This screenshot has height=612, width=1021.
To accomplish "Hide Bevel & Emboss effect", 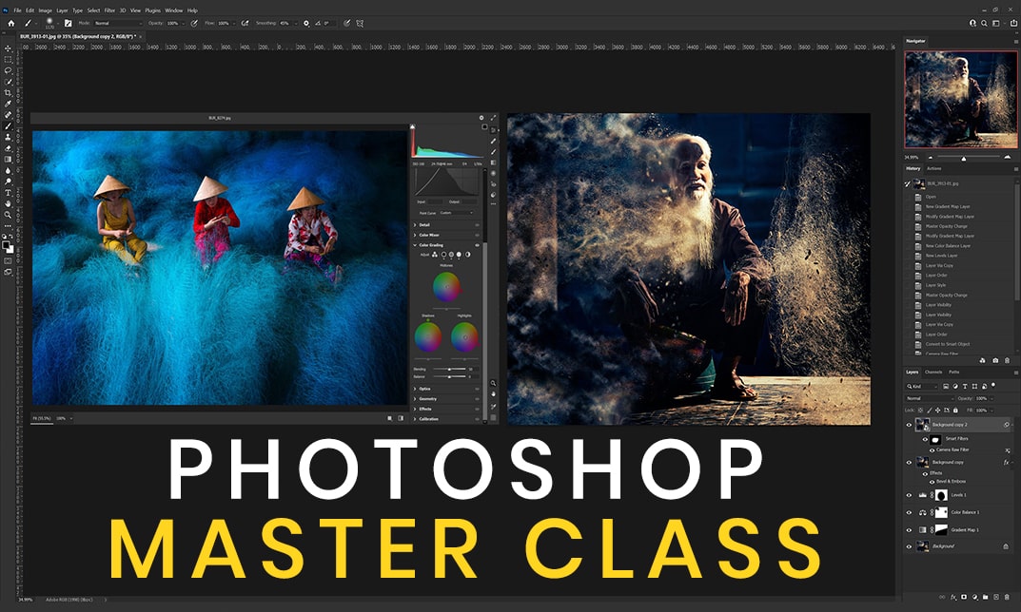I will pos(932,481).
